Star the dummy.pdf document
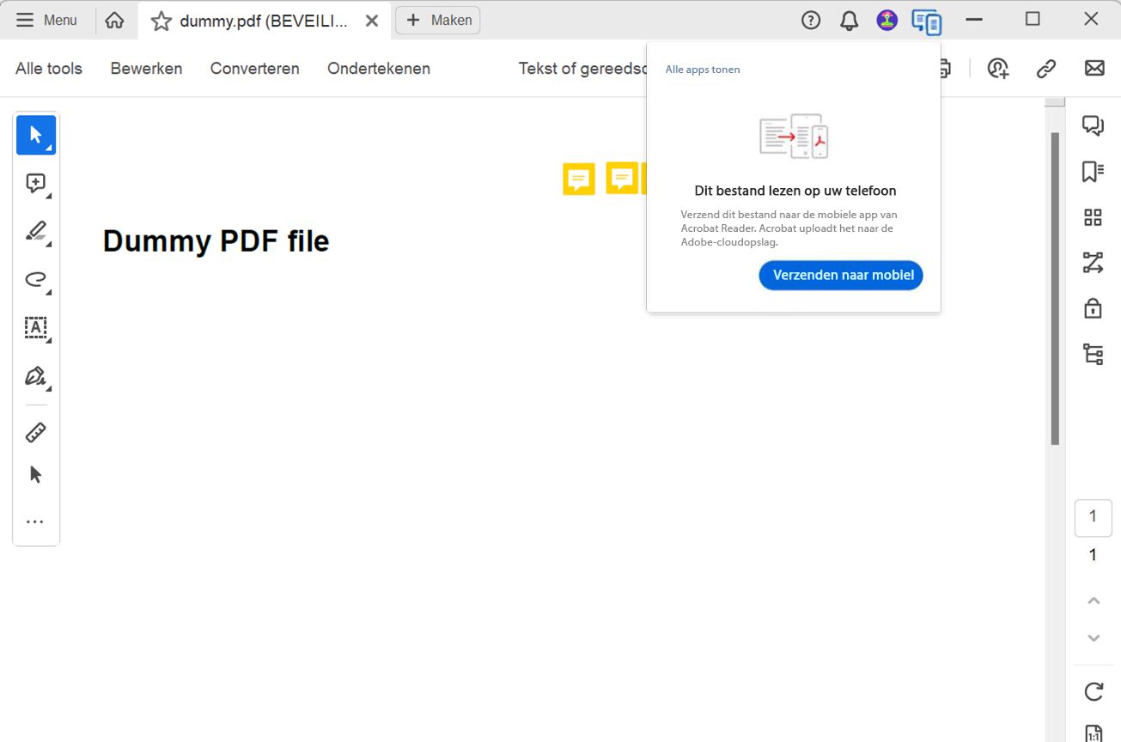The image size is (1121, 742). pos(161,21)
